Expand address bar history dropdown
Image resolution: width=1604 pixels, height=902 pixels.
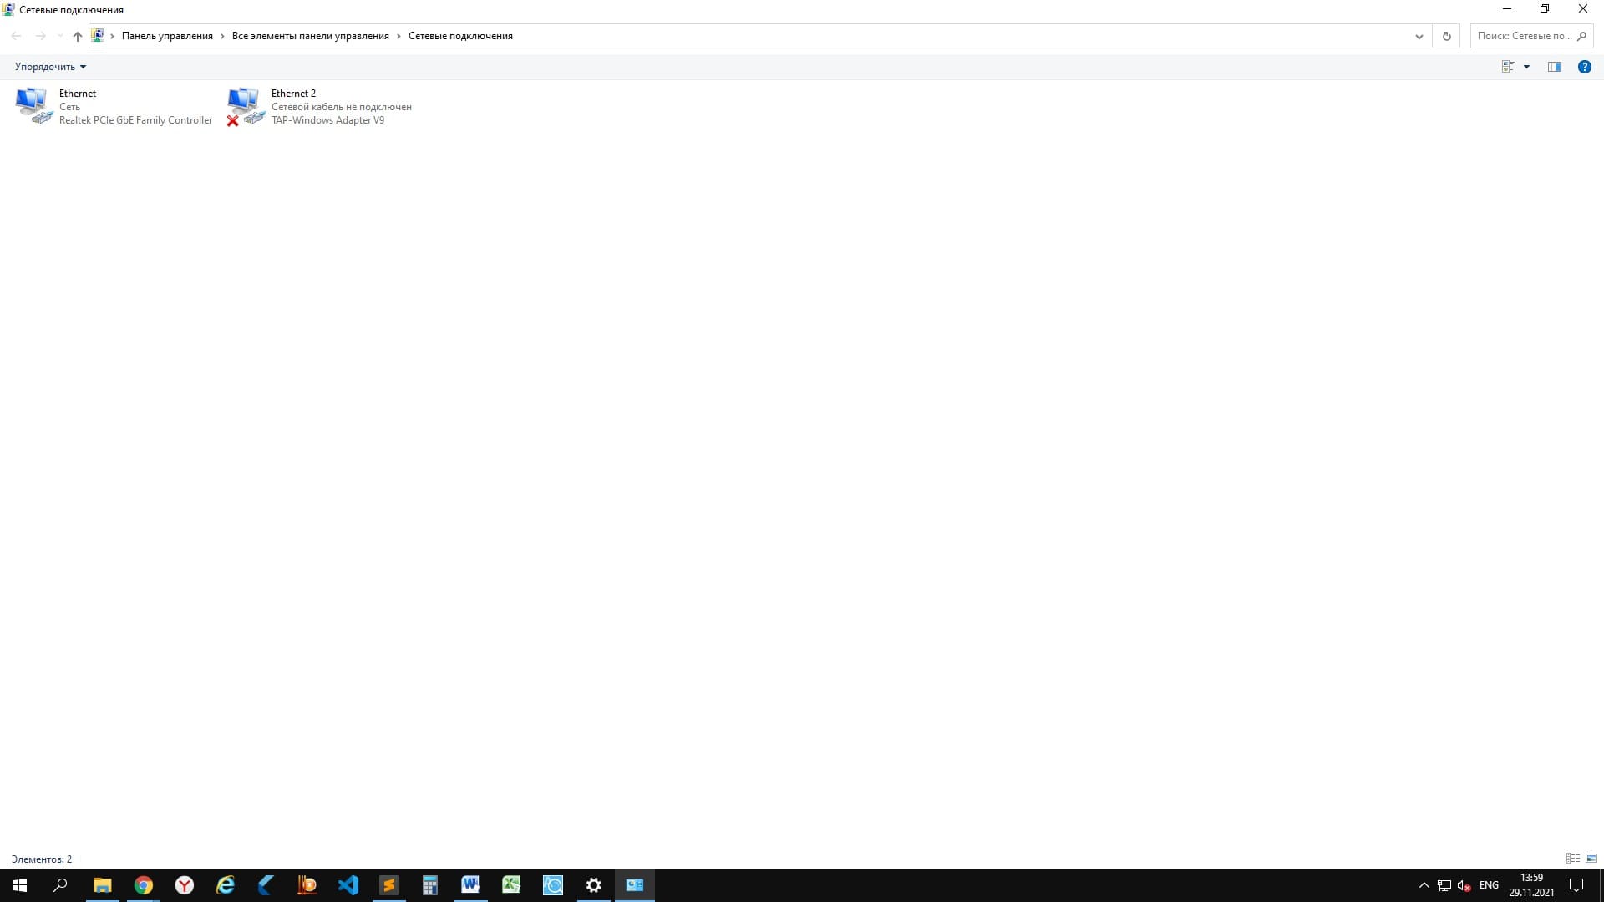1419,36
